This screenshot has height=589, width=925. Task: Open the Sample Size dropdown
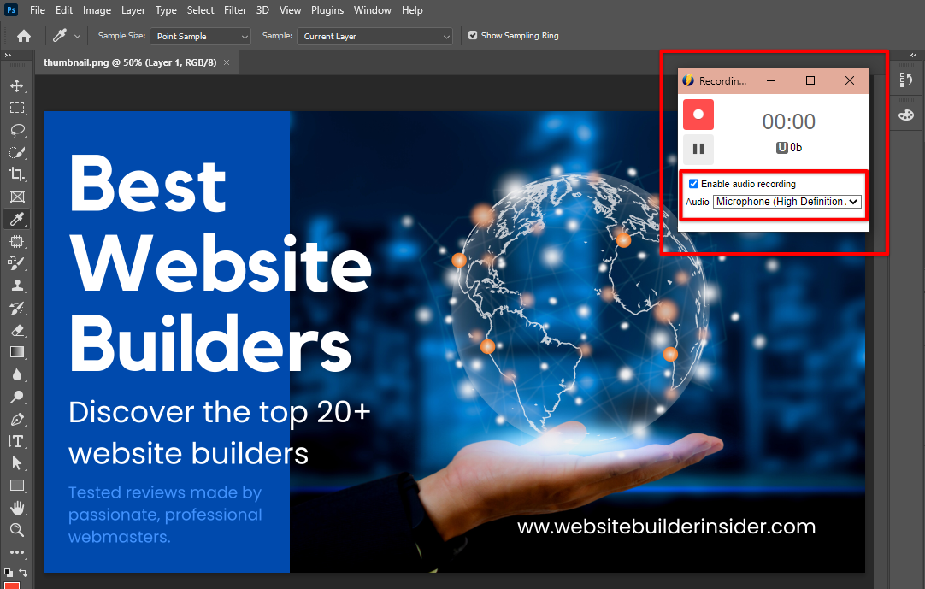[x=201, y=36]
